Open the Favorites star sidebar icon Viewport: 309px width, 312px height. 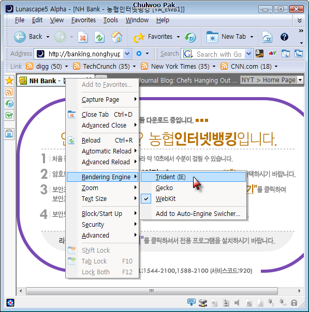(x=9, y=81)
